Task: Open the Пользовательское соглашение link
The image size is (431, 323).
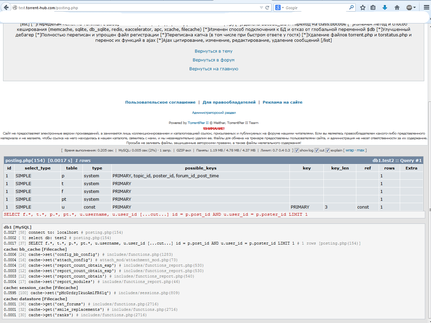Action: (160, 102)
